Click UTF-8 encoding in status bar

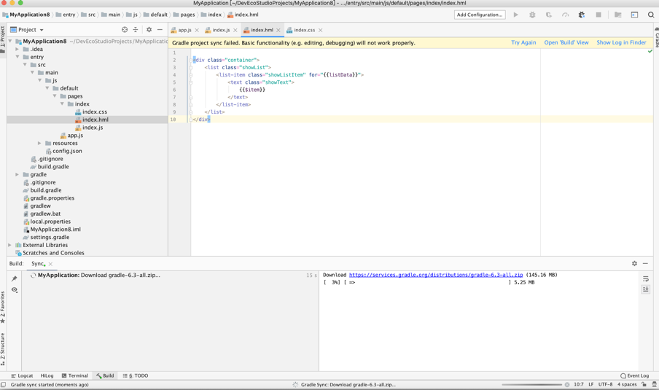pos(605,385)
